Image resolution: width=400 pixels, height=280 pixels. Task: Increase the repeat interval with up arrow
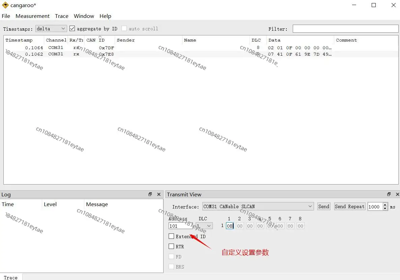385,205
